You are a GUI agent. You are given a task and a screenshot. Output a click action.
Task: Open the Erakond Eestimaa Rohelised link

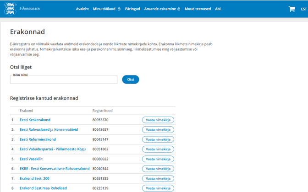[43, 188]
